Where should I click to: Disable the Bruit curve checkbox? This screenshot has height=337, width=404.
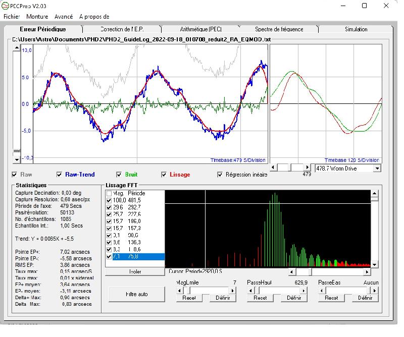120,175
